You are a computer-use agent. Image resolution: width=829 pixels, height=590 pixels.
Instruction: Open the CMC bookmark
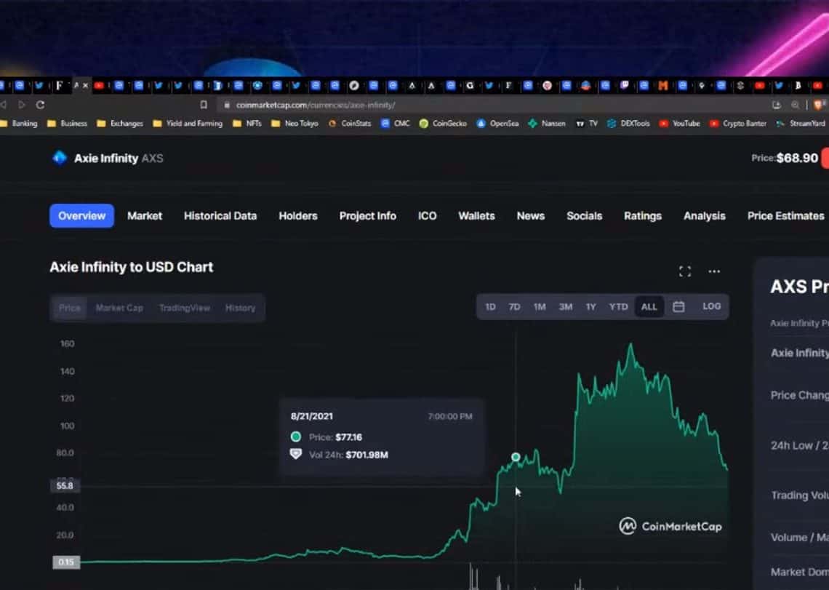(396, 123)
